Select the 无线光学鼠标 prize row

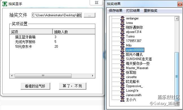tap(25, 42)
